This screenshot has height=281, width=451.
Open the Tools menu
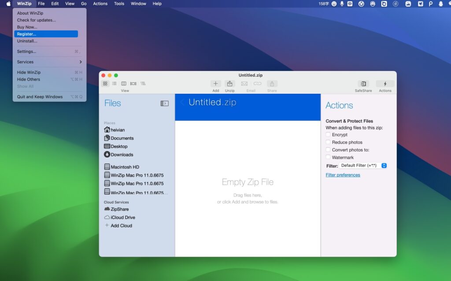[118, 4]
